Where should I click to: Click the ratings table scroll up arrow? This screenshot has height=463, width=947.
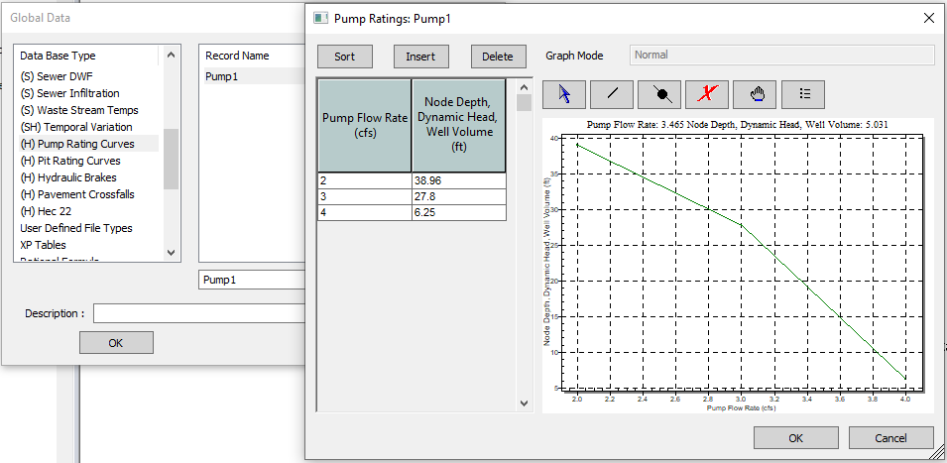[524, 87]
